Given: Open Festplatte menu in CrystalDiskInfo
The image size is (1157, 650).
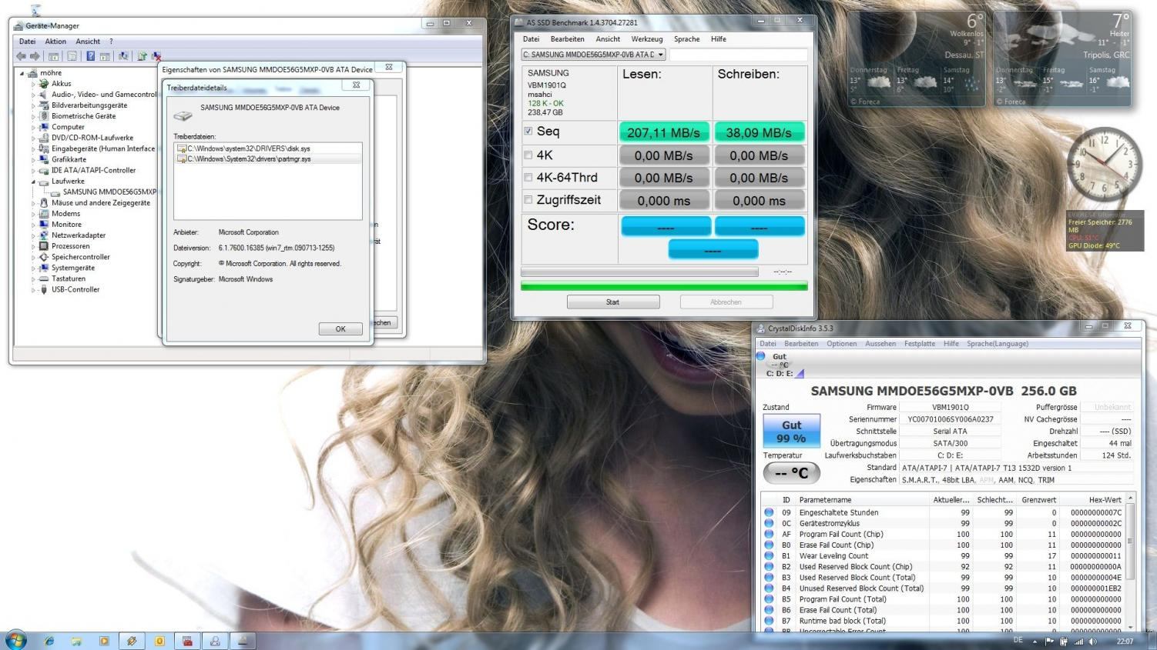Looking at the screenshot, I should pyautogui.click(x=919, y=344).
